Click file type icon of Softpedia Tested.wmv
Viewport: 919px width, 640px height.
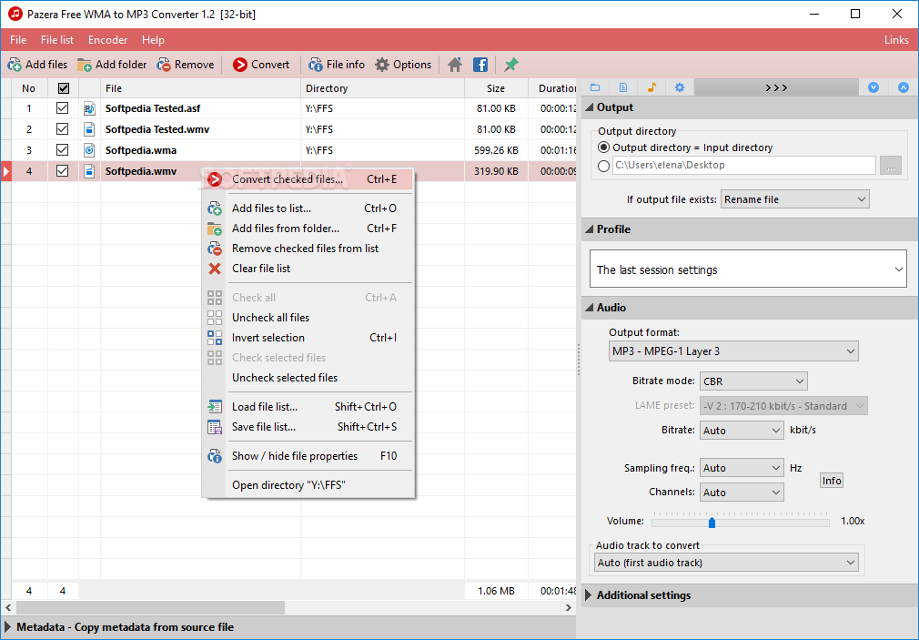tap(89, 129)
